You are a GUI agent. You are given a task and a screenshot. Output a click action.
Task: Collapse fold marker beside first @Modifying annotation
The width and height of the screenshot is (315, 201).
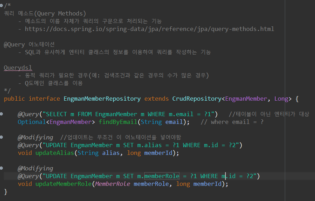pyautogui.click(x=1, y=137)
